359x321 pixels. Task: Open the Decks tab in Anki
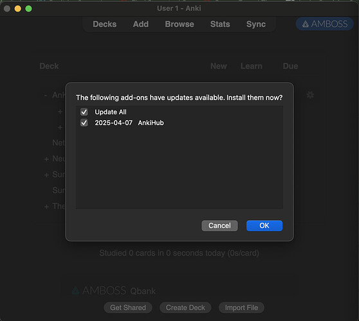coord(105,24)
